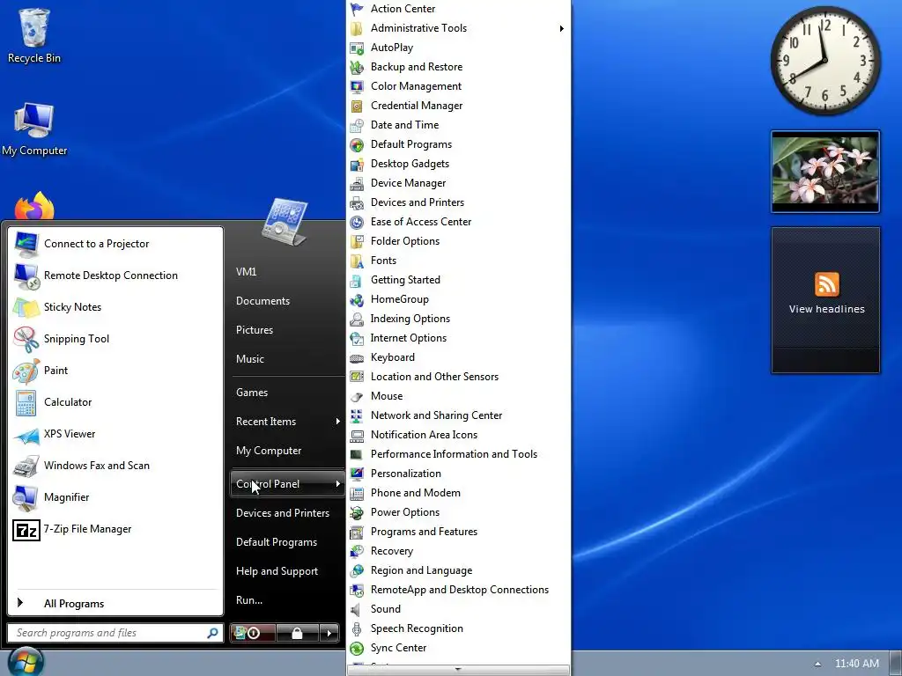
Task: Launch the Calculator icon
Action: point(26,402)
